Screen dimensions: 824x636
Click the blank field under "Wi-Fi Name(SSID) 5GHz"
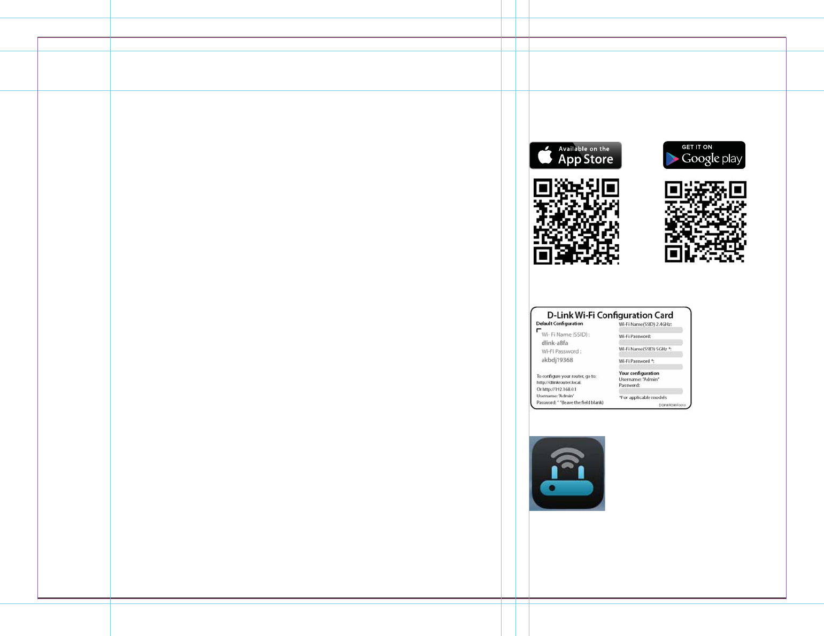pyautogui.click(x=651, y=355)
